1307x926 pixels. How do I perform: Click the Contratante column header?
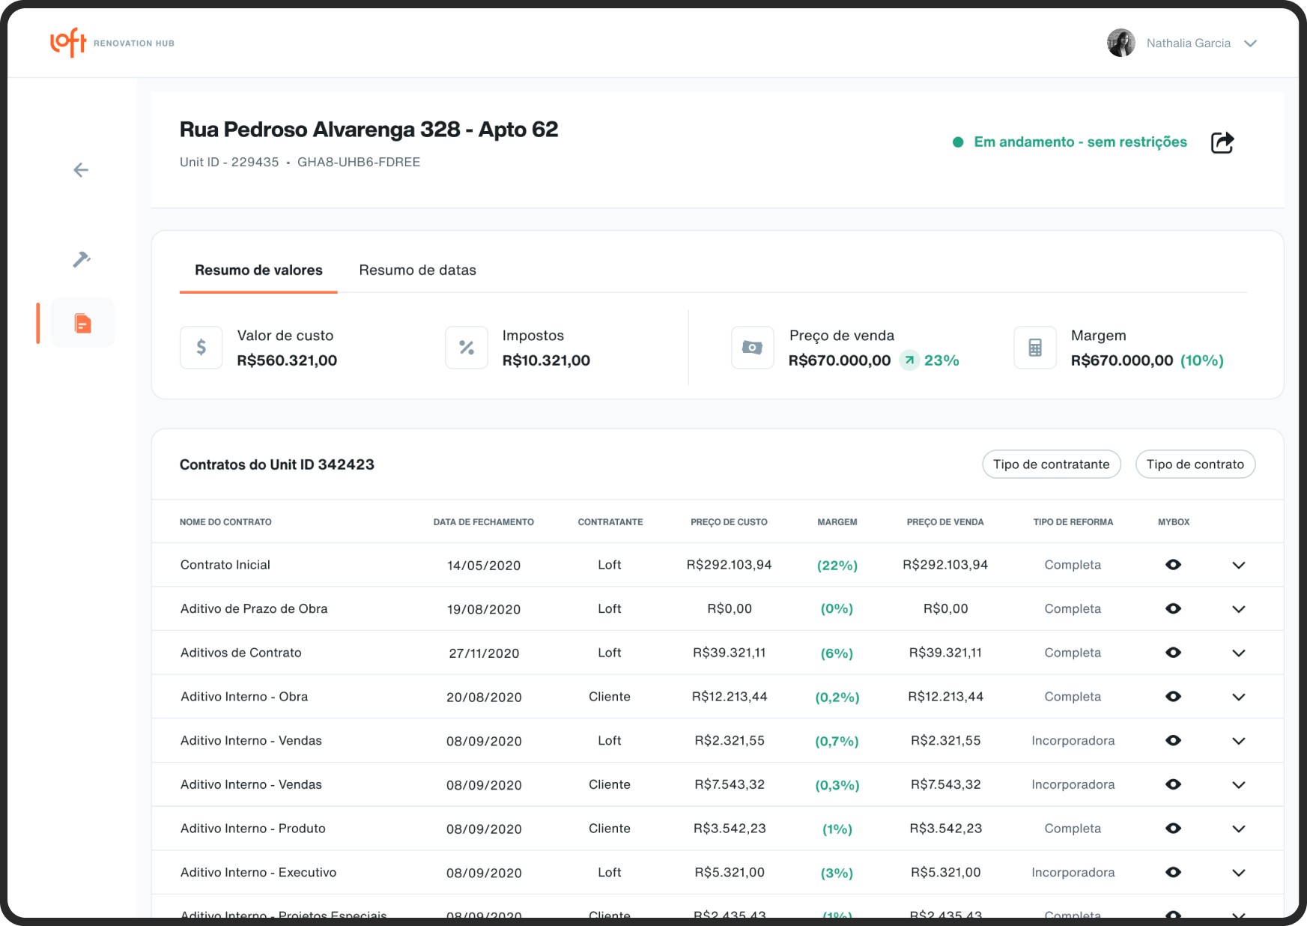610,522
